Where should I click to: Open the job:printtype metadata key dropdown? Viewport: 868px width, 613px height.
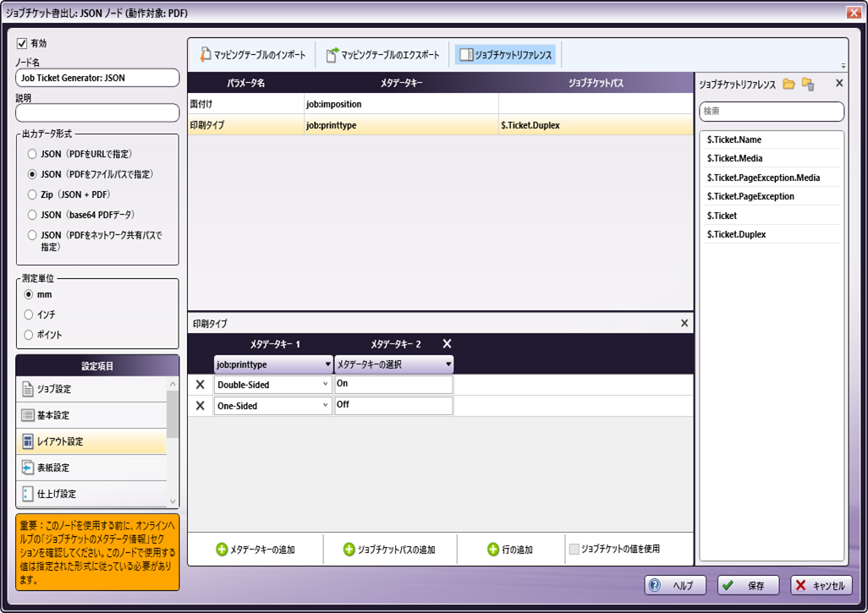pos(273,364)
